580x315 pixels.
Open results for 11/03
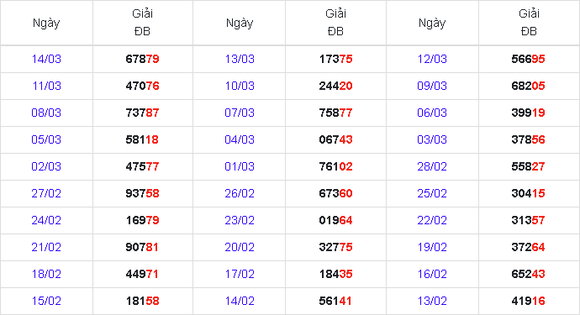[x=46, y=86]
